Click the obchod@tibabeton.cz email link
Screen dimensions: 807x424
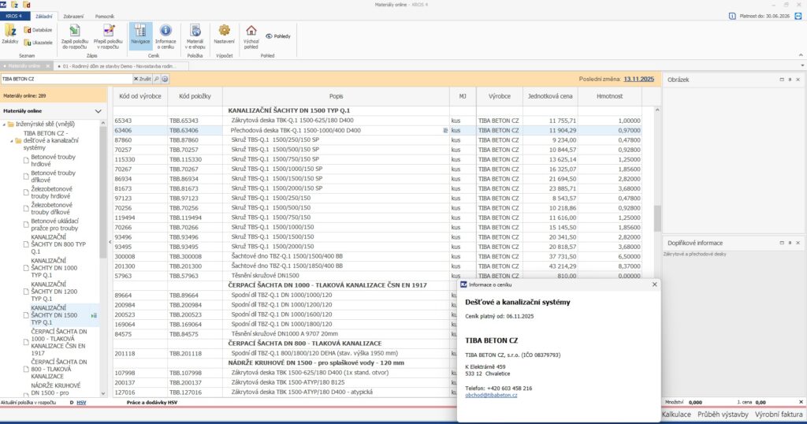[490, 395]
